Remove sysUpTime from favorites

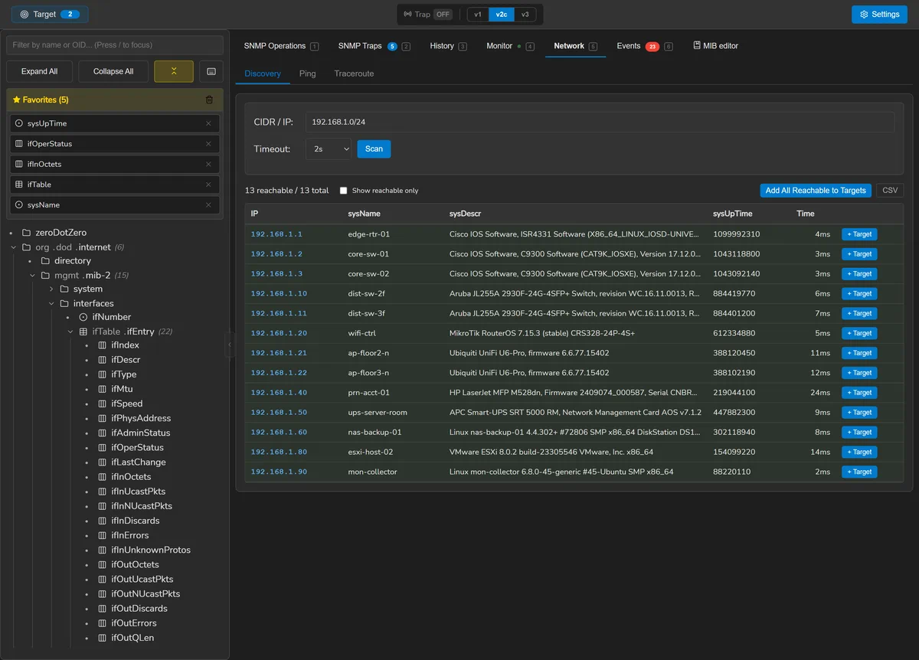208,123
